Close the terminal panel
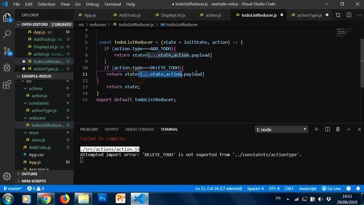Viewport: 364px width, 205px height. [x=359, y=129]
